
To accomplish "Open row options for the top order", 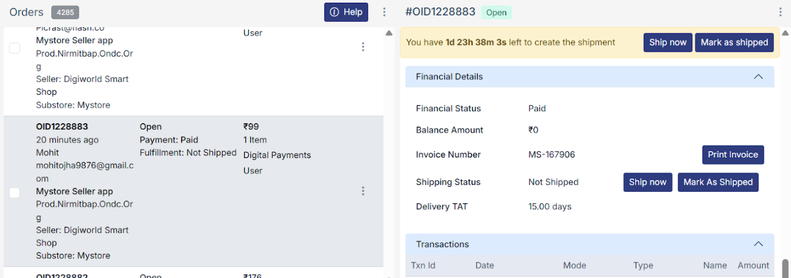I will (363, 47).
